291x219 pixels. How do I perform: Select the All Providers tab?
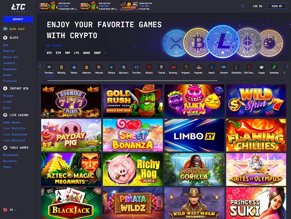pyautogui.click(x=49, y=69)
